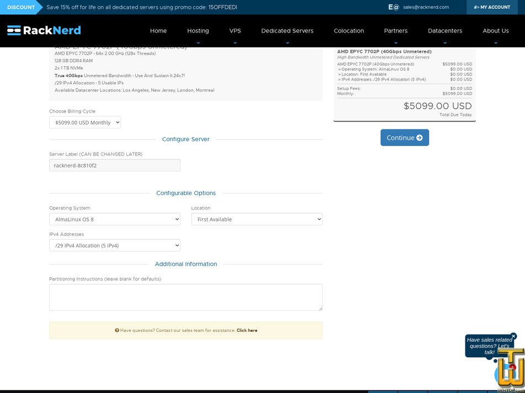Click the email icon beside sales@racknerd.com

click(393, 7)
